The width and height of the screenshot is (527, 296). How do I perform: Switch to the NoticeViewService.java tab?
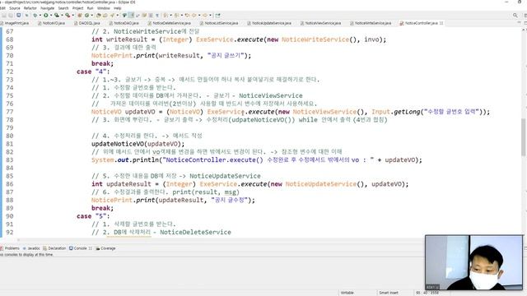pyautogui.click(x=321, y=23)
